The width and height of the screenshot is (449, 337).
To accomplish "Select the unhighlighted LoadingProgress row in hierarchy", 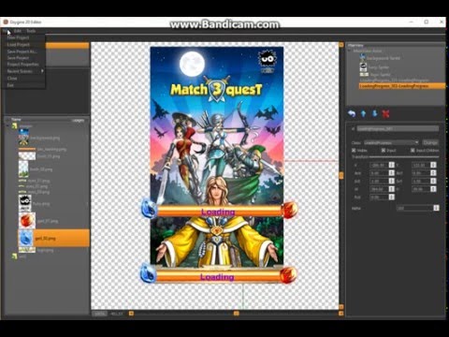I will (394, 81).
